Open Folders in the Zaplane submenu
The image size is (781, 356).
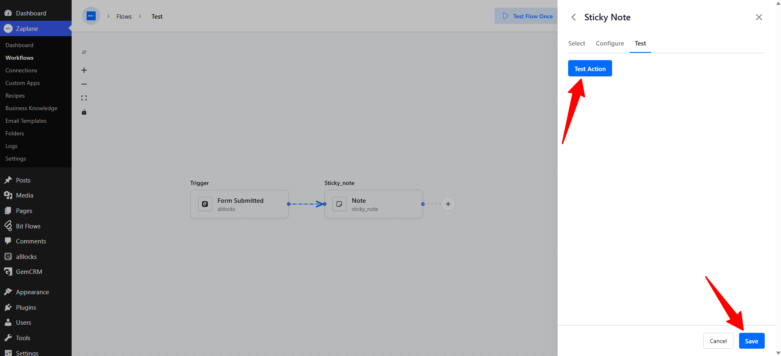click(x=15, y=133)
